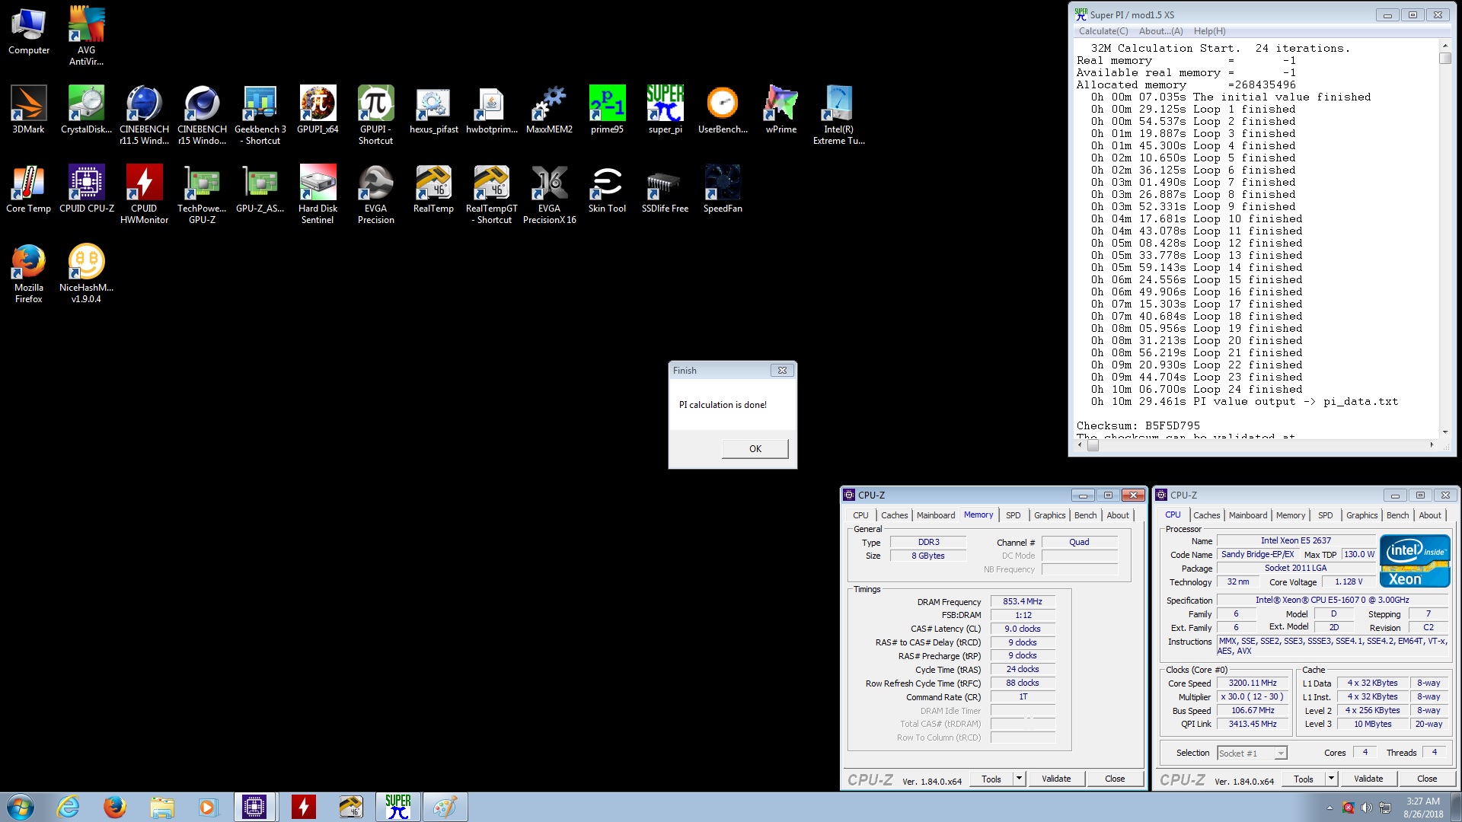The width and height of the screenshot is (1462, 822).
Task: Launch CINEBENCH r15 shortcut
Action: tap(202, 116)
